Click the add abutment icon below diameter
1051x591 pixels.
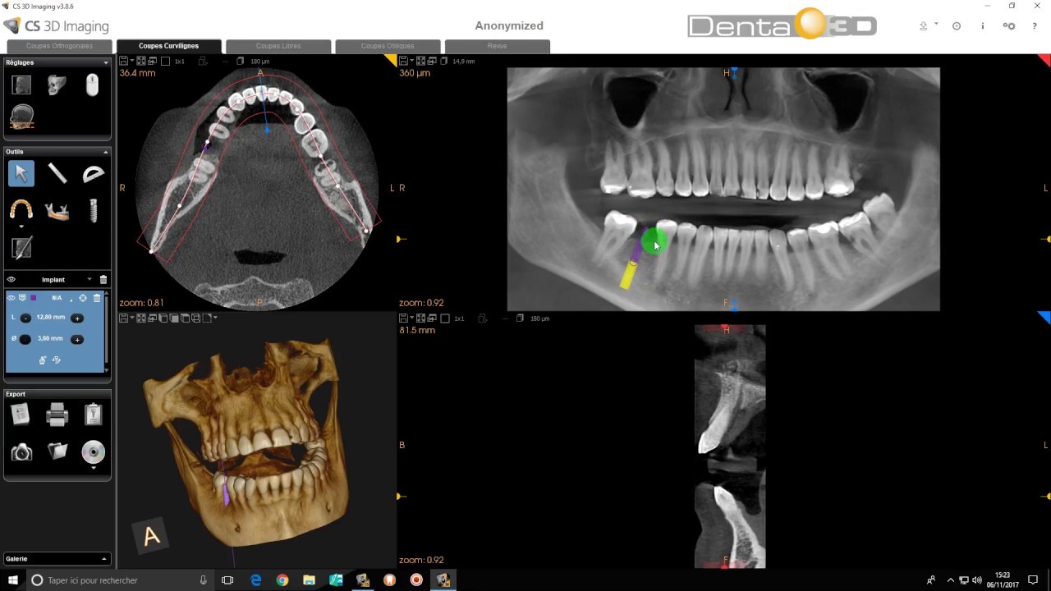(x=43, y=360)
